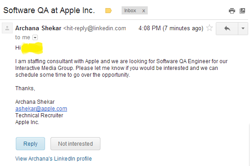This screenshot has height=166, width=250.
Task: Print this email using the printer icon
Action: click(232, 11)
